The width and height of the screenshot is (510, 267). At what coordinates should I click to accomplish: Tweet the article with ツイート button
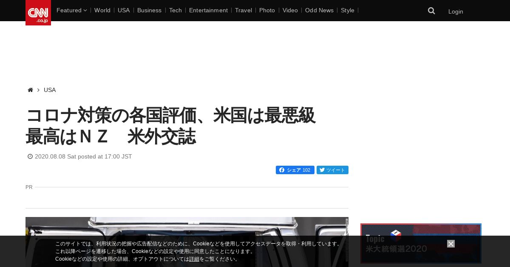click(332, 170)
